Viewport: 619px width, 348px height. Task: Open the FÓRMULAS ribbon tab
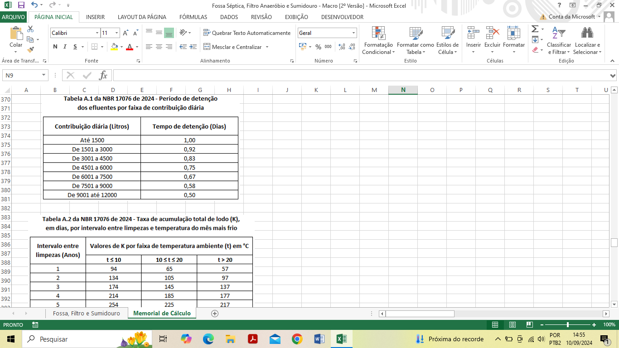[x=193, y=17]
